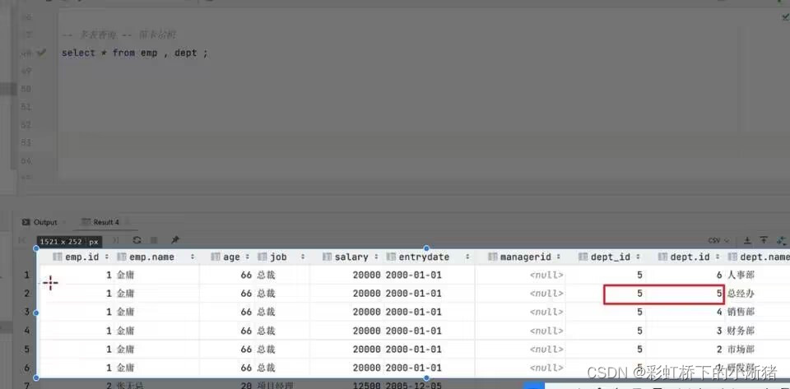Click table icon in emp.id header
790x389 pixels.
(58, 257)
